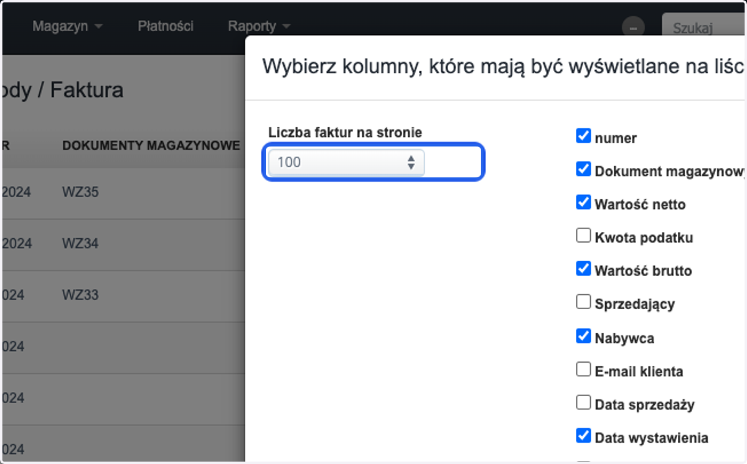Click the WZ33 document cell
Screen dimensions: 747x464
click(x=80, y=294)
